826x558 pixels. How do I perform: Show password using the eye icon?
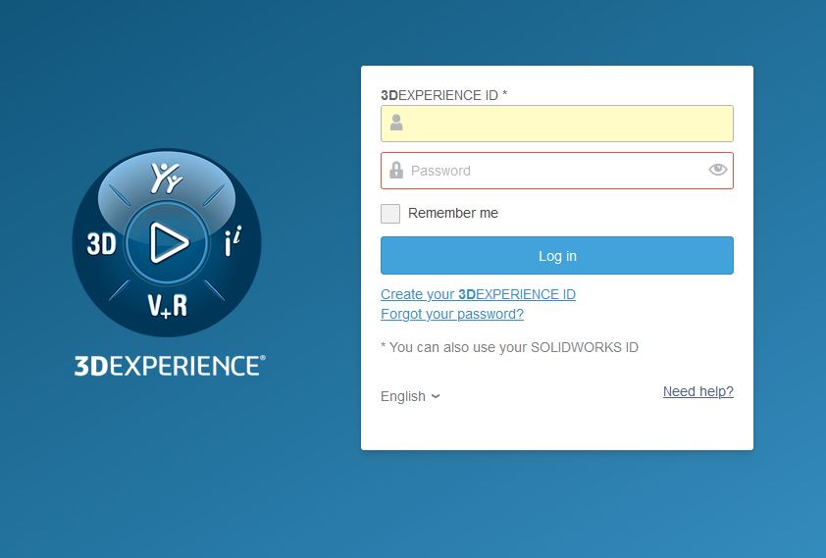pyautogui.click(x=718, y=170)
